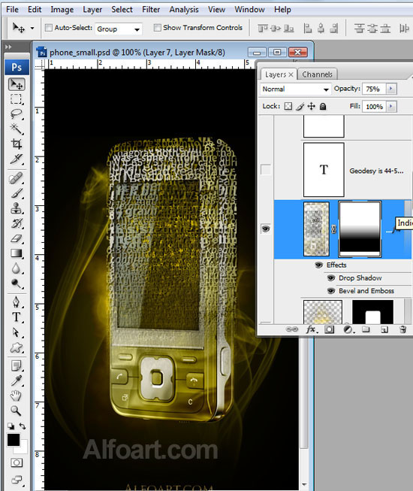Select the Eraser tool

tap(16, 238)
